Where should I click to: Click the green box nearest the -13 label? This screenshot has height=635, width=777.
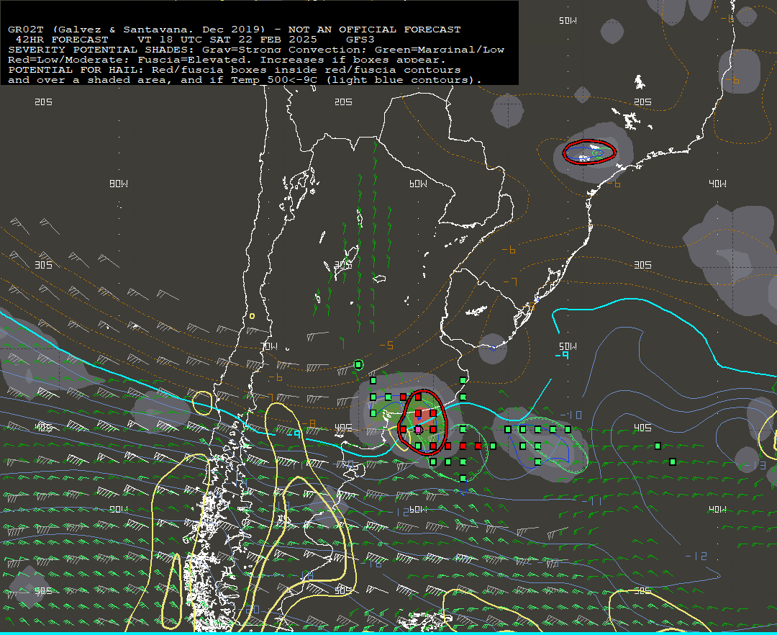click(x=673, y=462)
